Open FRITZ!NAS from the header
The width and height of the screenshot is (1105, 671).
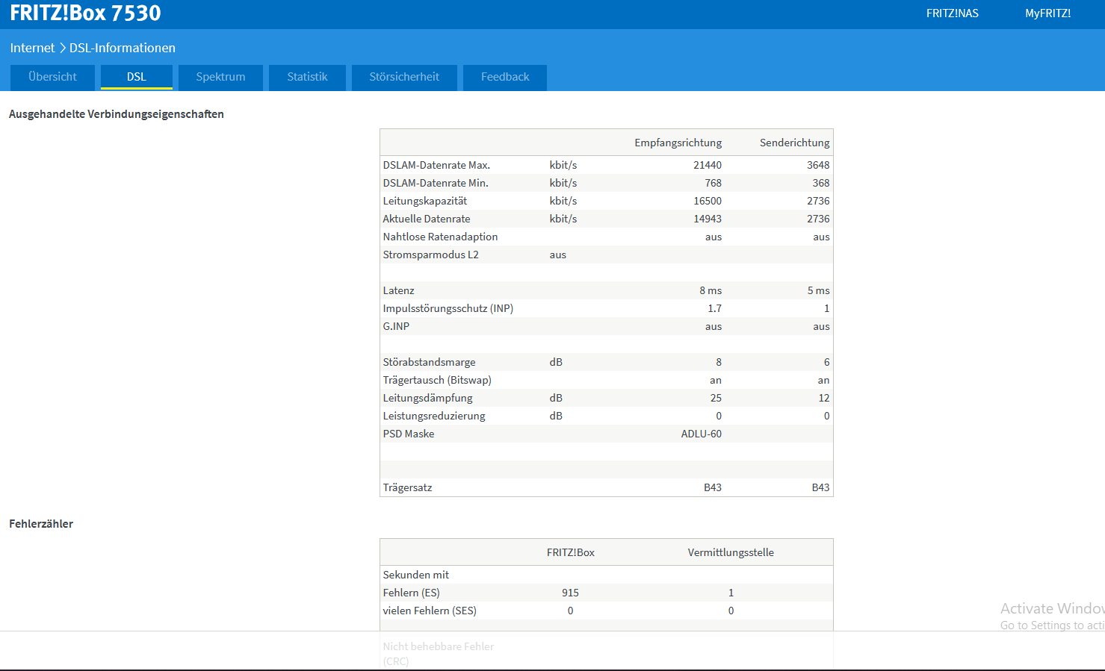point(952,13)
